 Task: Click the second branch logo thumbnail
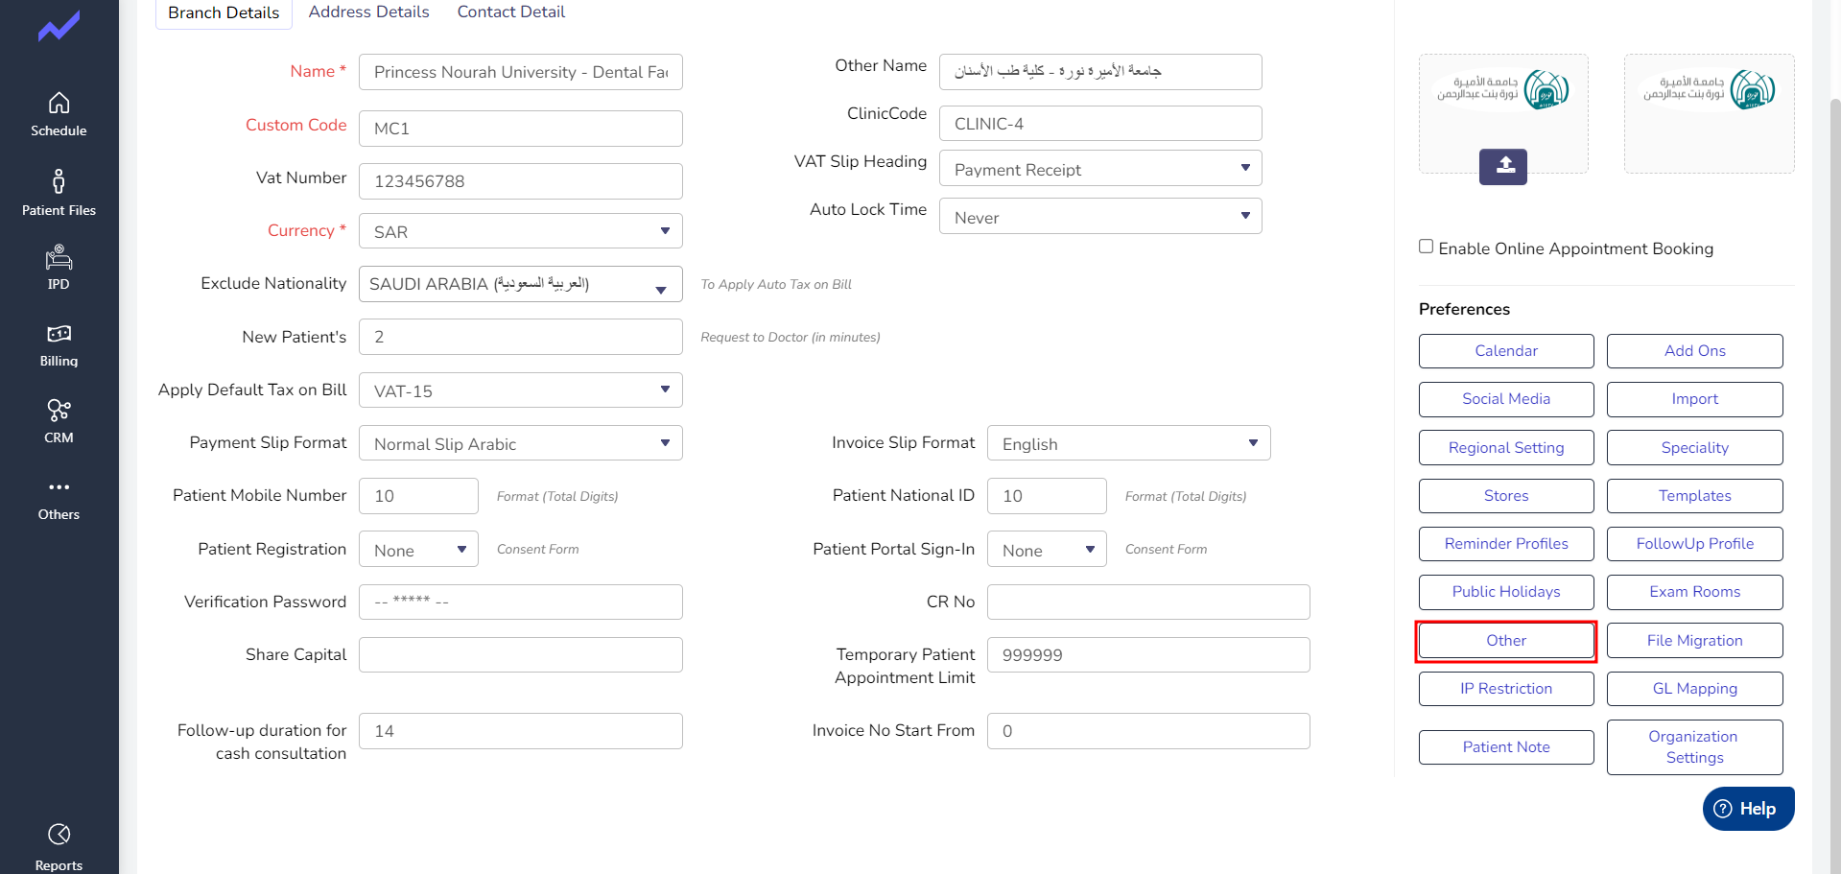[x=1709, y=113]
